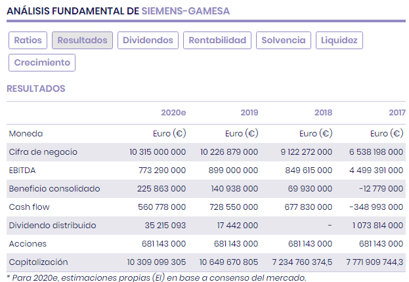The height and width of the screenshot is (282, 409).
Task: Click the Dividendo distribuido row label
Action: [x=52, y=226]
